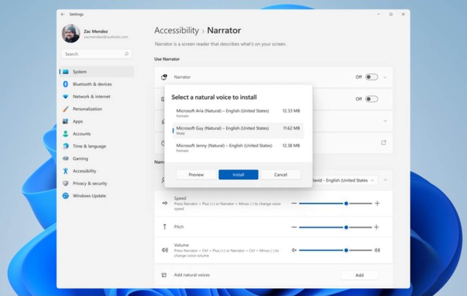Decrease Speed with minus button
467x296 pixels.
pos(294,203)
